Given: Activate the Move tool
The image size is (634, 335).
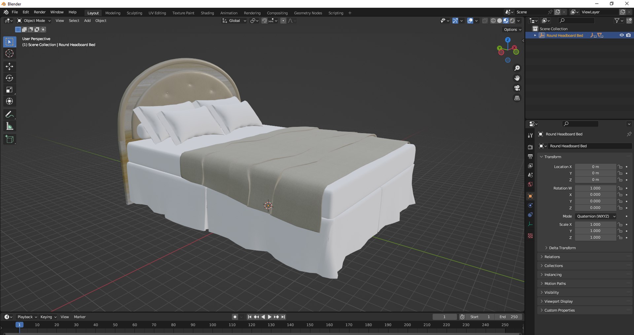Looking at the screenshot, I should tap(10, 67).
